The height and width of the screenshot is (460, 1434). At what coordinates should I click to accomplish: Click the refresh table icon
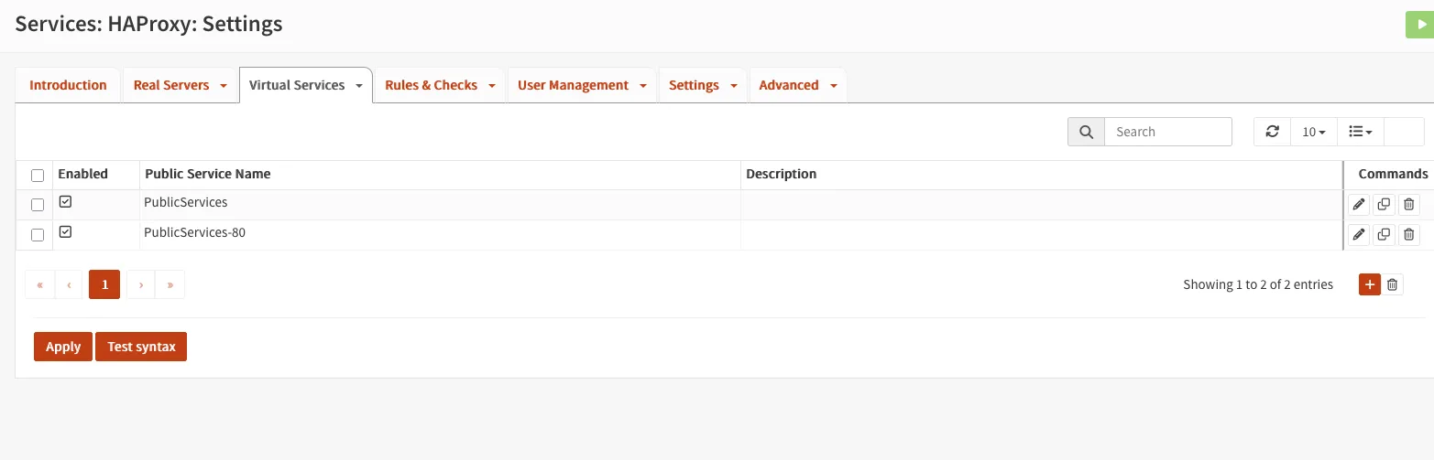[x=1272, y=132]
